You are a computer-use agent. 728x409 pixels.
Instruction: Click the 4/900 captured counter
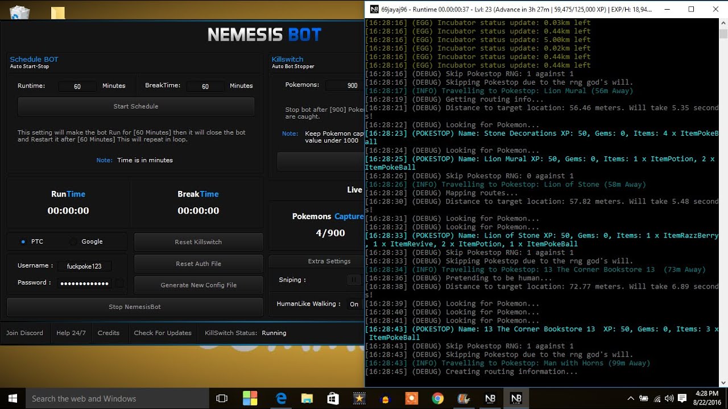tap(330, 233)
